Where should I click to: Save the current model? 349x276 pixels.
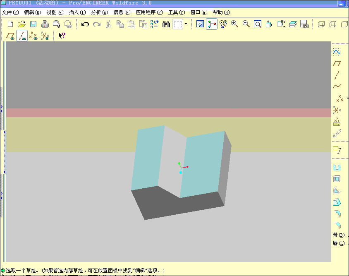coord(33,24)
